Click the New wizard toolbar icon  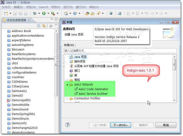(x=6, y=13)
